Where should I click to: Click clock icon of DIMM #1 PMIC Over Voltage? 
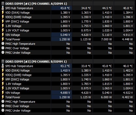pos(3,48)
